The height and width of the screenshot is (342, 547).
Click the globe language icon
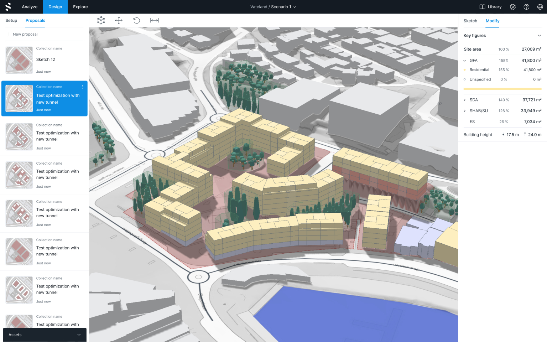click(x=540, y=7)
